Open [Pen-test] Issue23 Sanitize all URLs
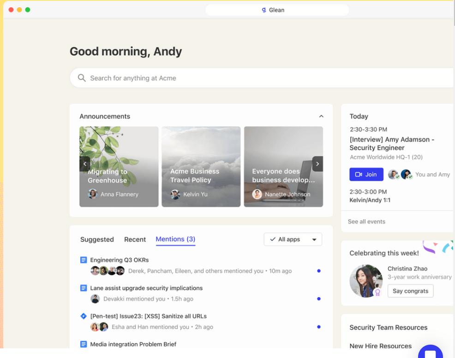 click(148, 316)
